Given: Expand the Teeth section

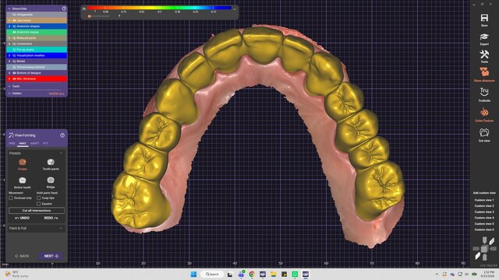Looking at the screenshot, I should (x=9, y=86).
